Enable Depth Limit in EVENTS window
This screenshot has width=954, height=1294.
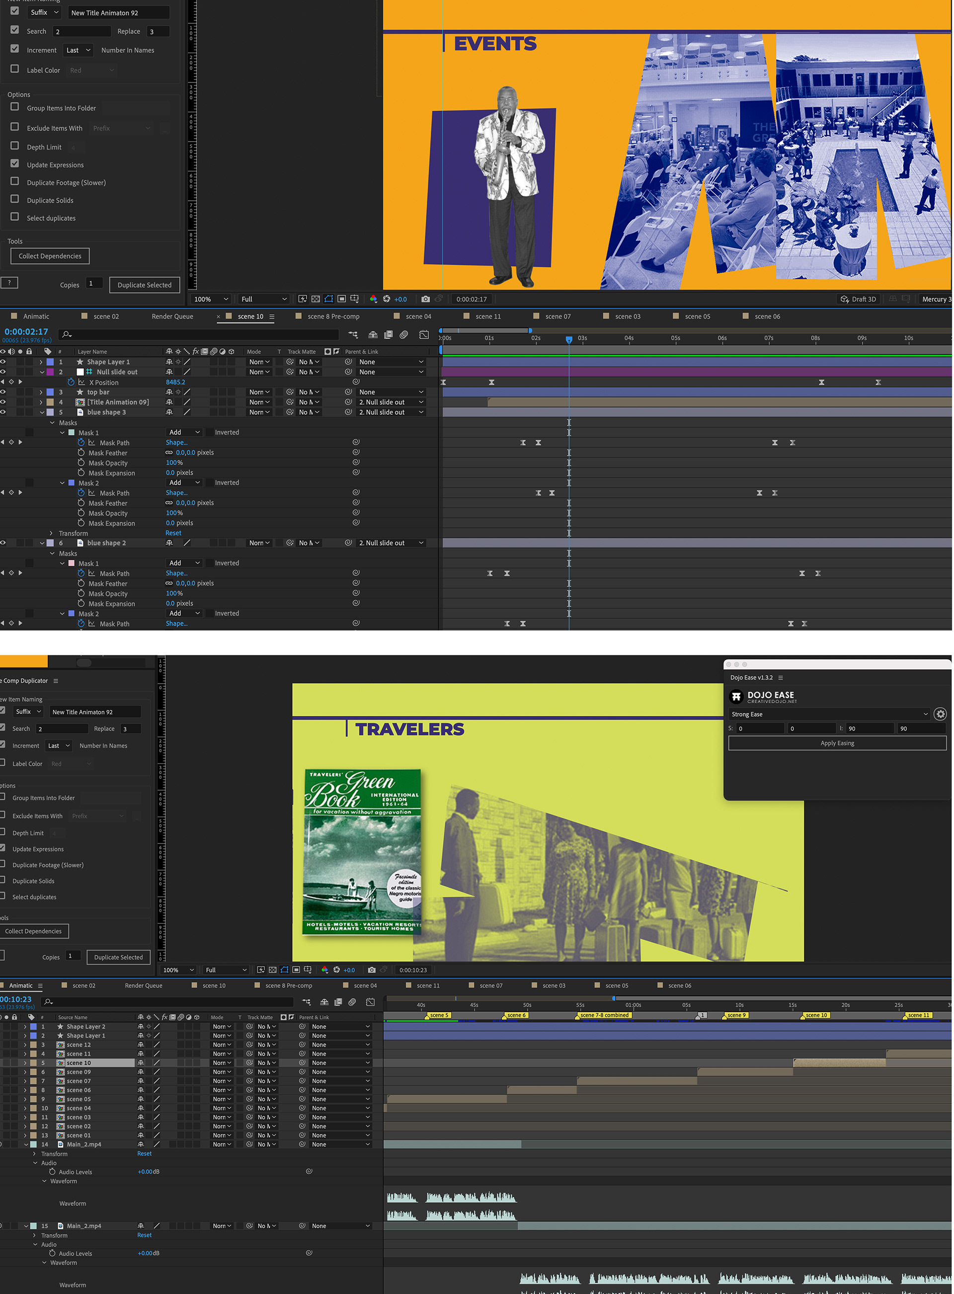coord(15,146)
